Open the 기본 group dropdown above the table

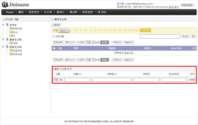click(90, 42)
